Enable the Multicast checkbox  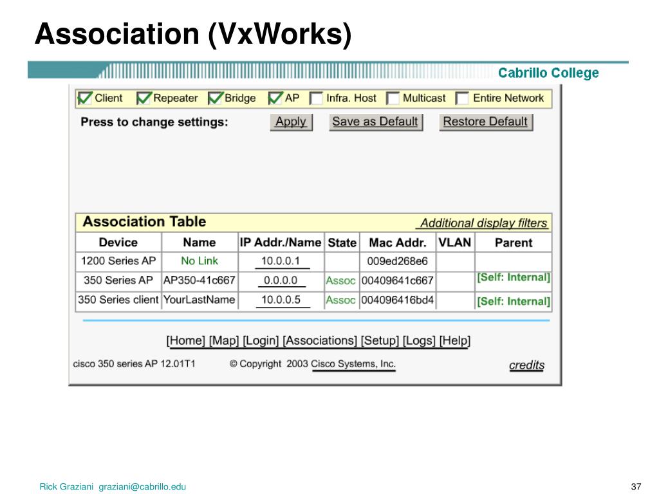tap(393, 98)
